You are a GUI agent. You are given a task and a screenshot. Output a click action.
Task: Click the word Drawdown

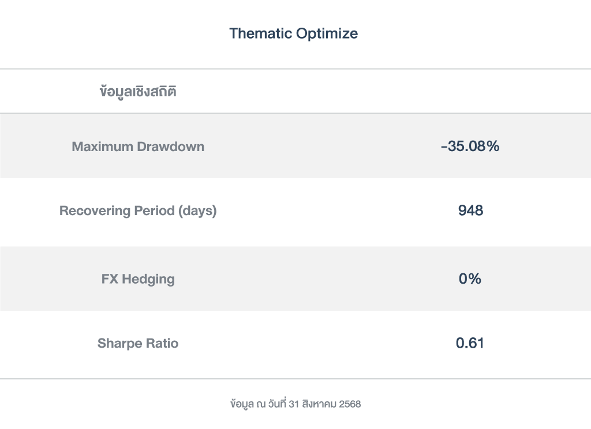(171, 146)
